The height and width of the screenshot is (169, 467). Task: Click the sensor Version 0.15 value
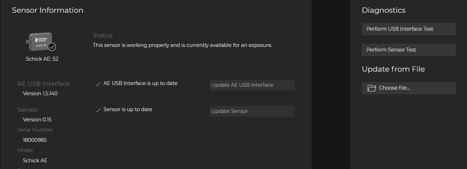click(x=37, y=120)
